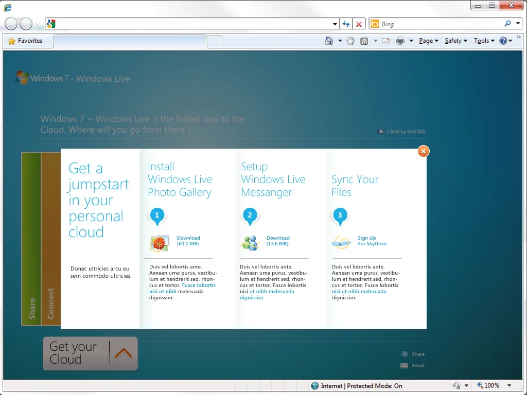Click the Share icon near the bottom
Screen dimensions: 527x395
pyautogui.click(x=406, y=354)
